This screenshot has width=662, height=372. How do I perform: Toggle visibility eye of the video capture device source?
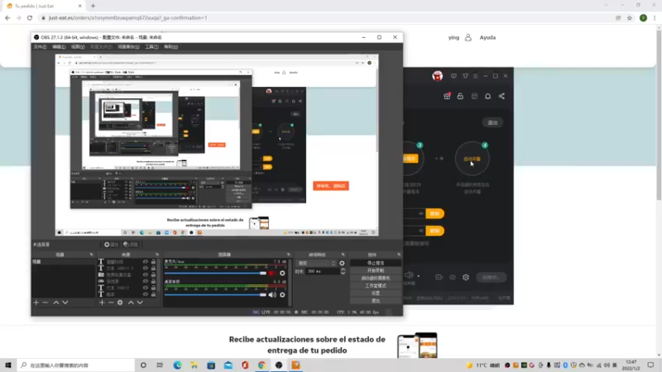pyautogui.click(x=146, y=274)
